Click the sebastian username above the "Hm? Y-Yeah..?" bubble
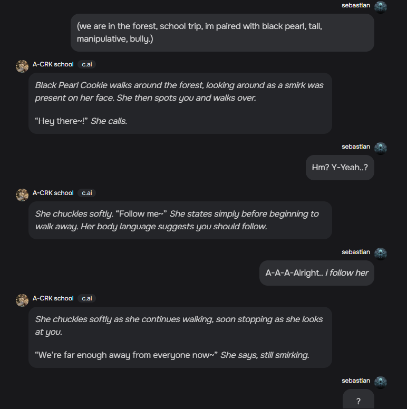Viewport: 407px width, 409px height. (x=356, y=147)
